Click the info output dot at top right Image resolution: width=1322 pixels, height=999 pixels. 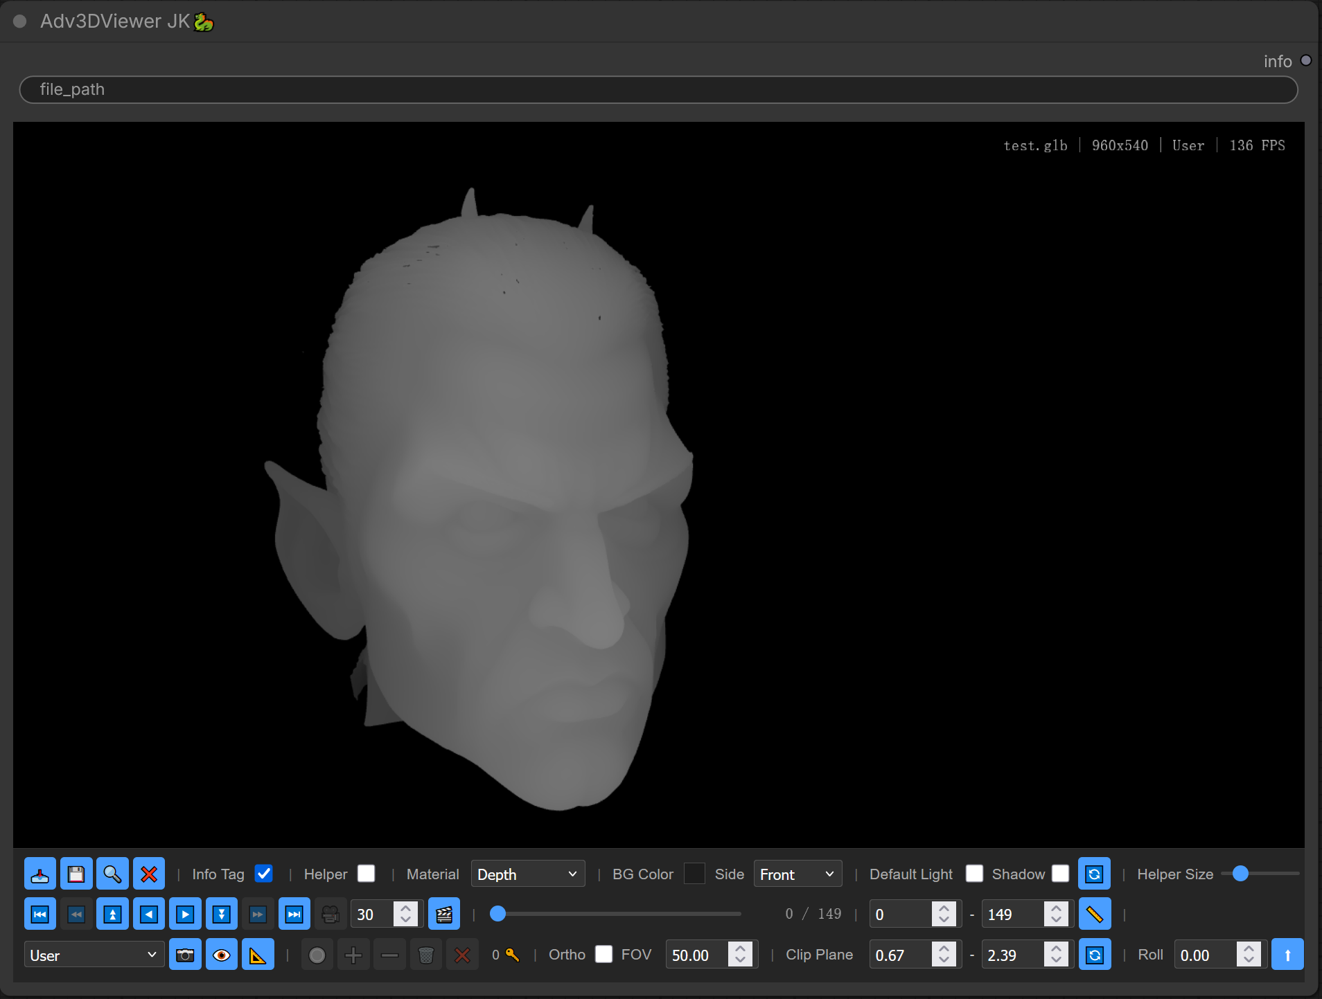click(x=1306, y=60)
